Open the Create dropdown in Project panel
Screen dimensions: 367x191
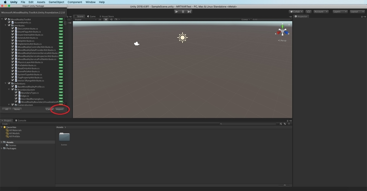[6, 124]
